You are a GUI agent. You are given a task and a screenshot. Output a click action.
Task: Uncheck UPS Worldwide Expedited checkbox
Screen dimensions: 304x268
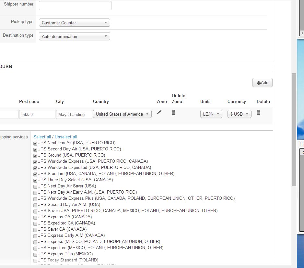pyautogui.click(x=35, y=168)
